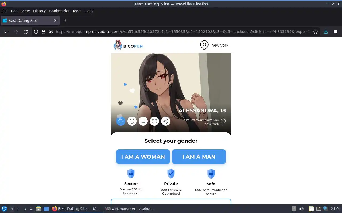This screenshot has height=213, width=342.
Task: Click the clock showing 21:01
Action: (x=336, y=209)
